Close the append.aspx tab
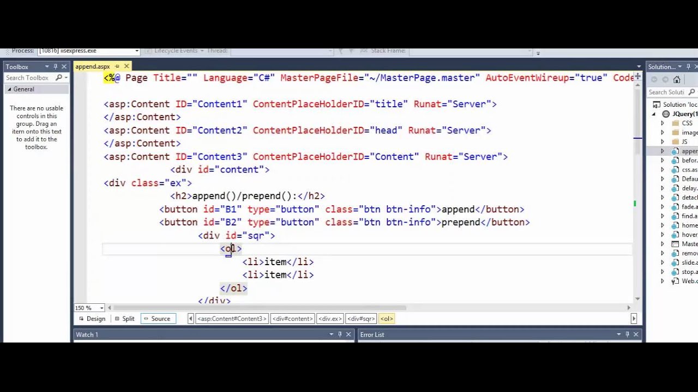This screenshot has height=392, width=698. click(x=127, y=66)
